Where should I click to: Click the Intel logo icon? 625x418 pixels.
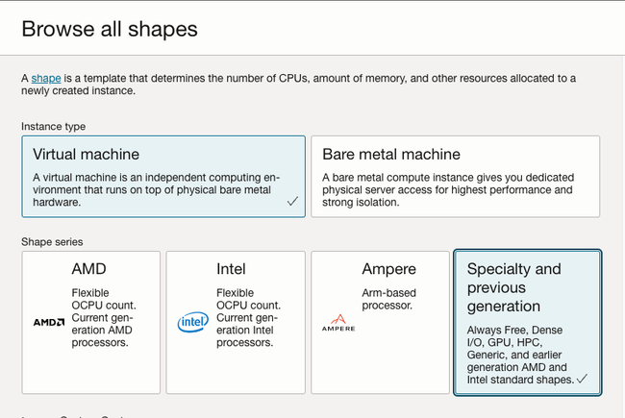193,322
